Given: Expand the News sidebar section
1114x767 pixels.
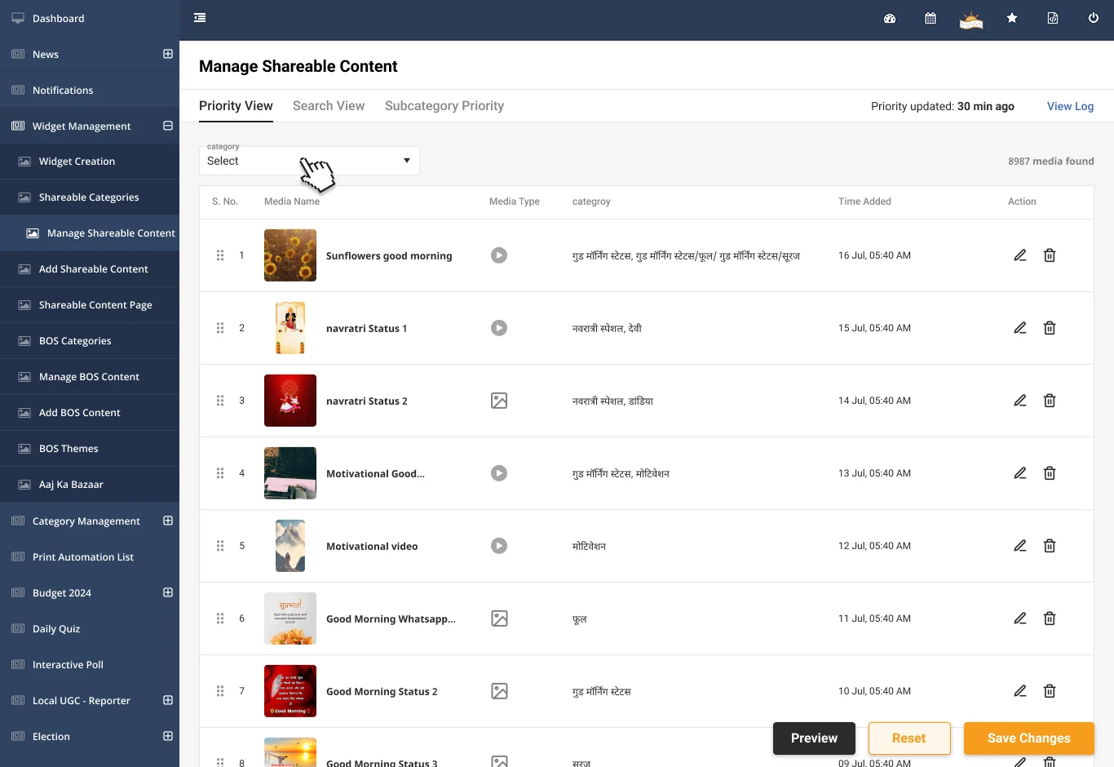Looking at the screenshot, I should pos(168,54).
